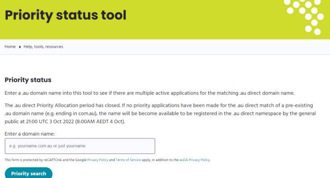The image size is (330, 178).
Task: Focus the domain name input field
Action: point(80,146)
